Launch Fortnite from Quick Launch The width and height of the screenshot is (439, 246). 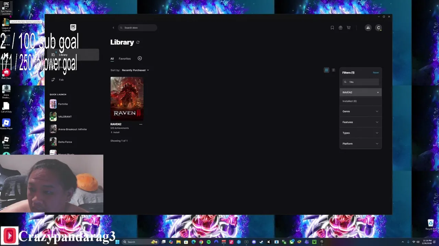coord(59,104)
